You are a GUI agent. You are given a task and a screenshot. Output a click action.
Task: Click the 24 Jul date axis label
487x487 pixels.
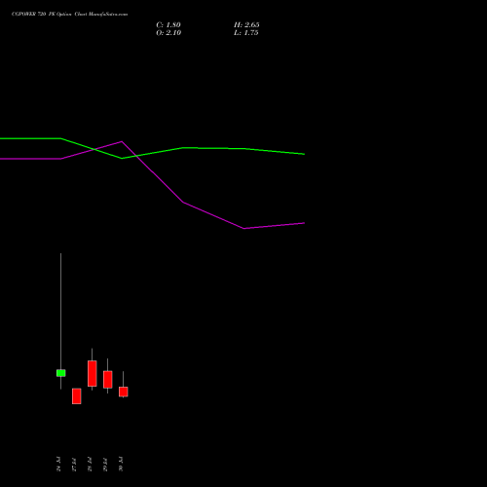58,464
